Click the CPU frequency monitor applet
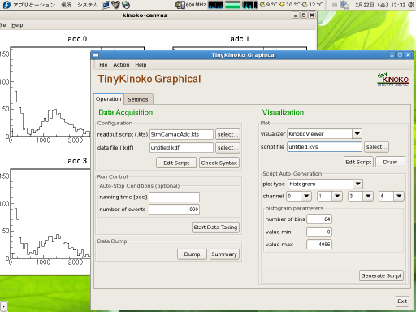Image resolution: width=416 pixels, height=312 pixels. (191, 5)
